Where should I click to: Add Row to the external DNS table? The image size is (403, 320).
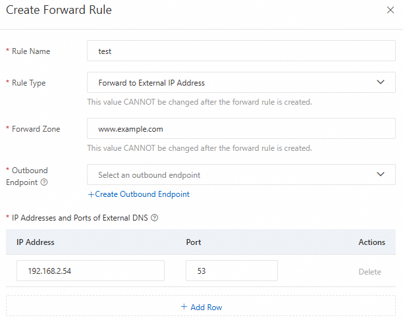pyautogui.click(x=205, y=307)
